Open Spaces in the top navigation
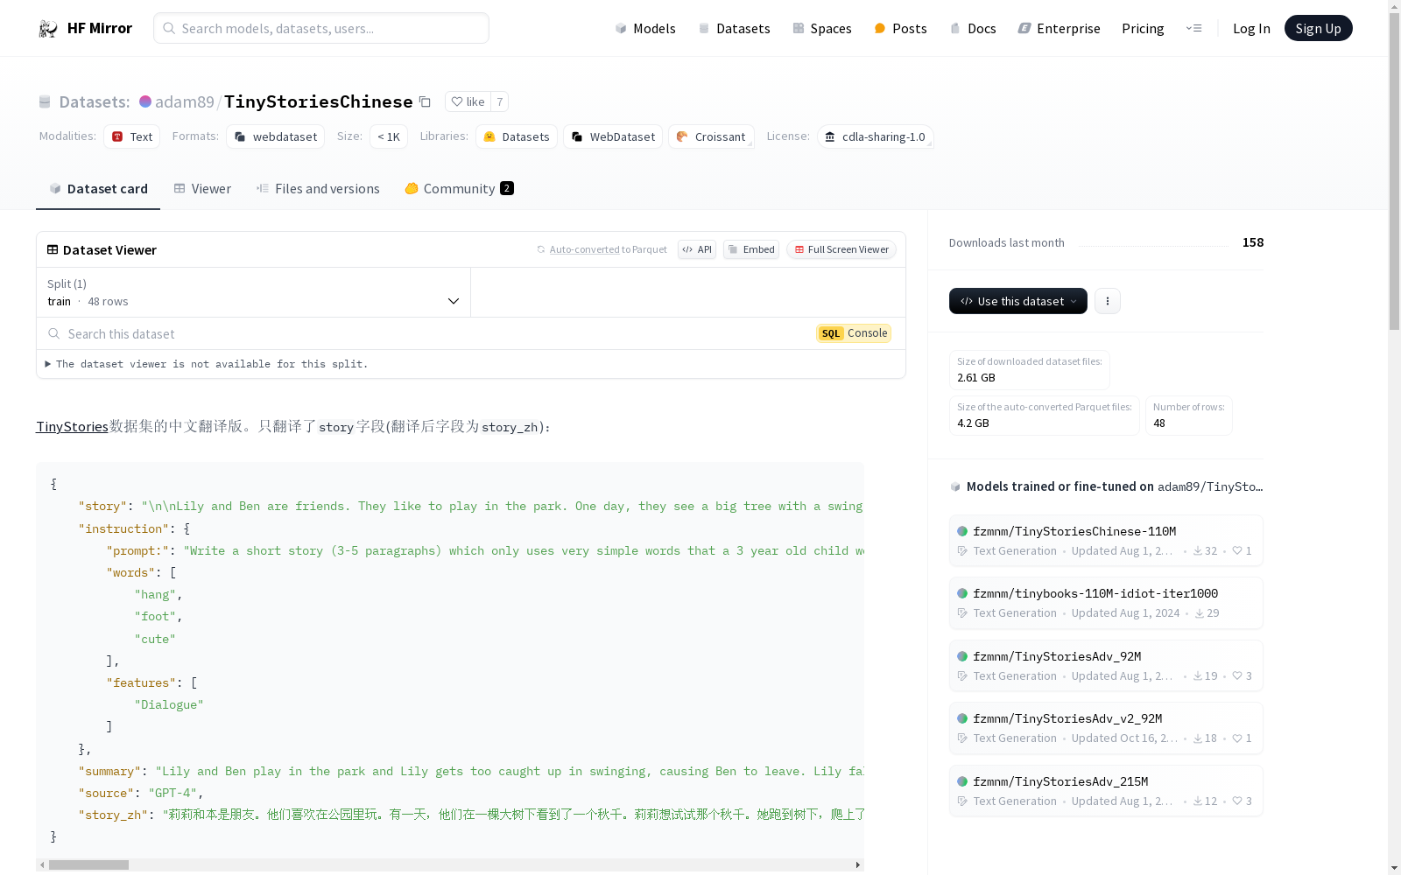This screenshot has width=1401, height=875. [x=821, y=28]
